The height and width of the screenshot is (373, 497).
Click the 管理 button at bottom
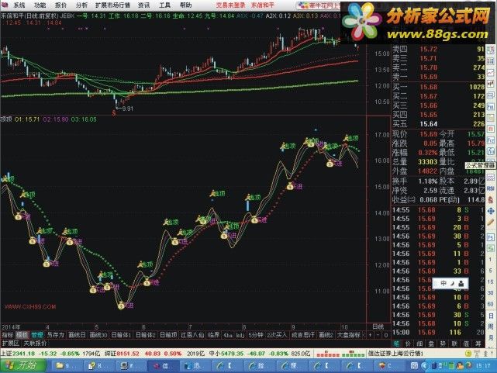coord(37,335)
